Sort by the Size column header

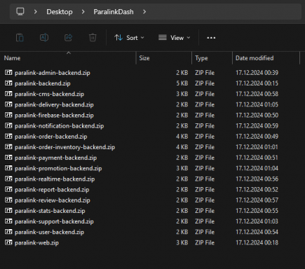point(144,58)
